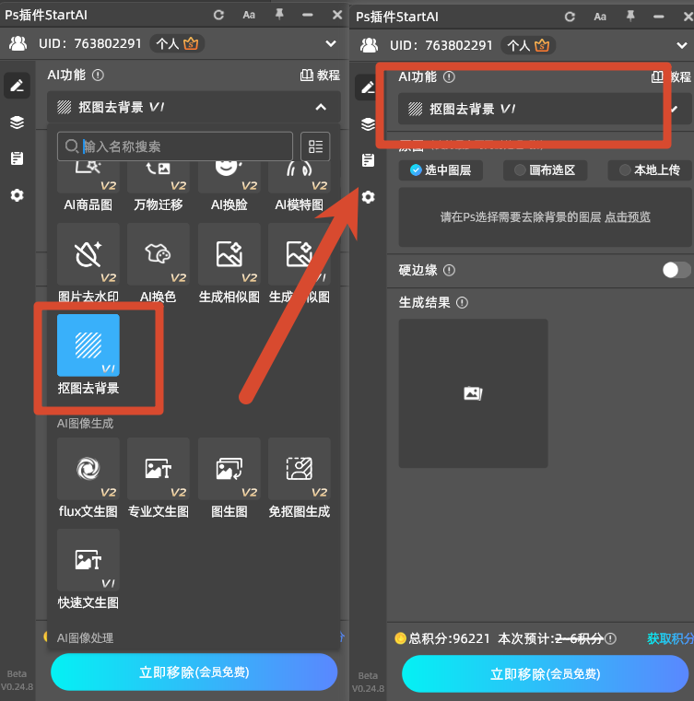This screenshot has width=694, height=701.
Task: Click 立即移除(会员免费) button in left panel
Action: [194, 672]
